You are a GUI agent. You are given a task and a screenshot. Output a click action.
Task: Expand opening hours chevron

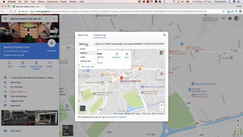[x=25, y=92]
